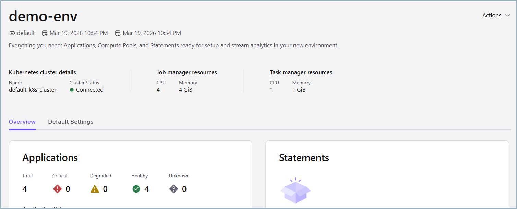This screenshot has width=517, height=209.
Task: Click the chevron next to Actions
Action: pos(508,15)
